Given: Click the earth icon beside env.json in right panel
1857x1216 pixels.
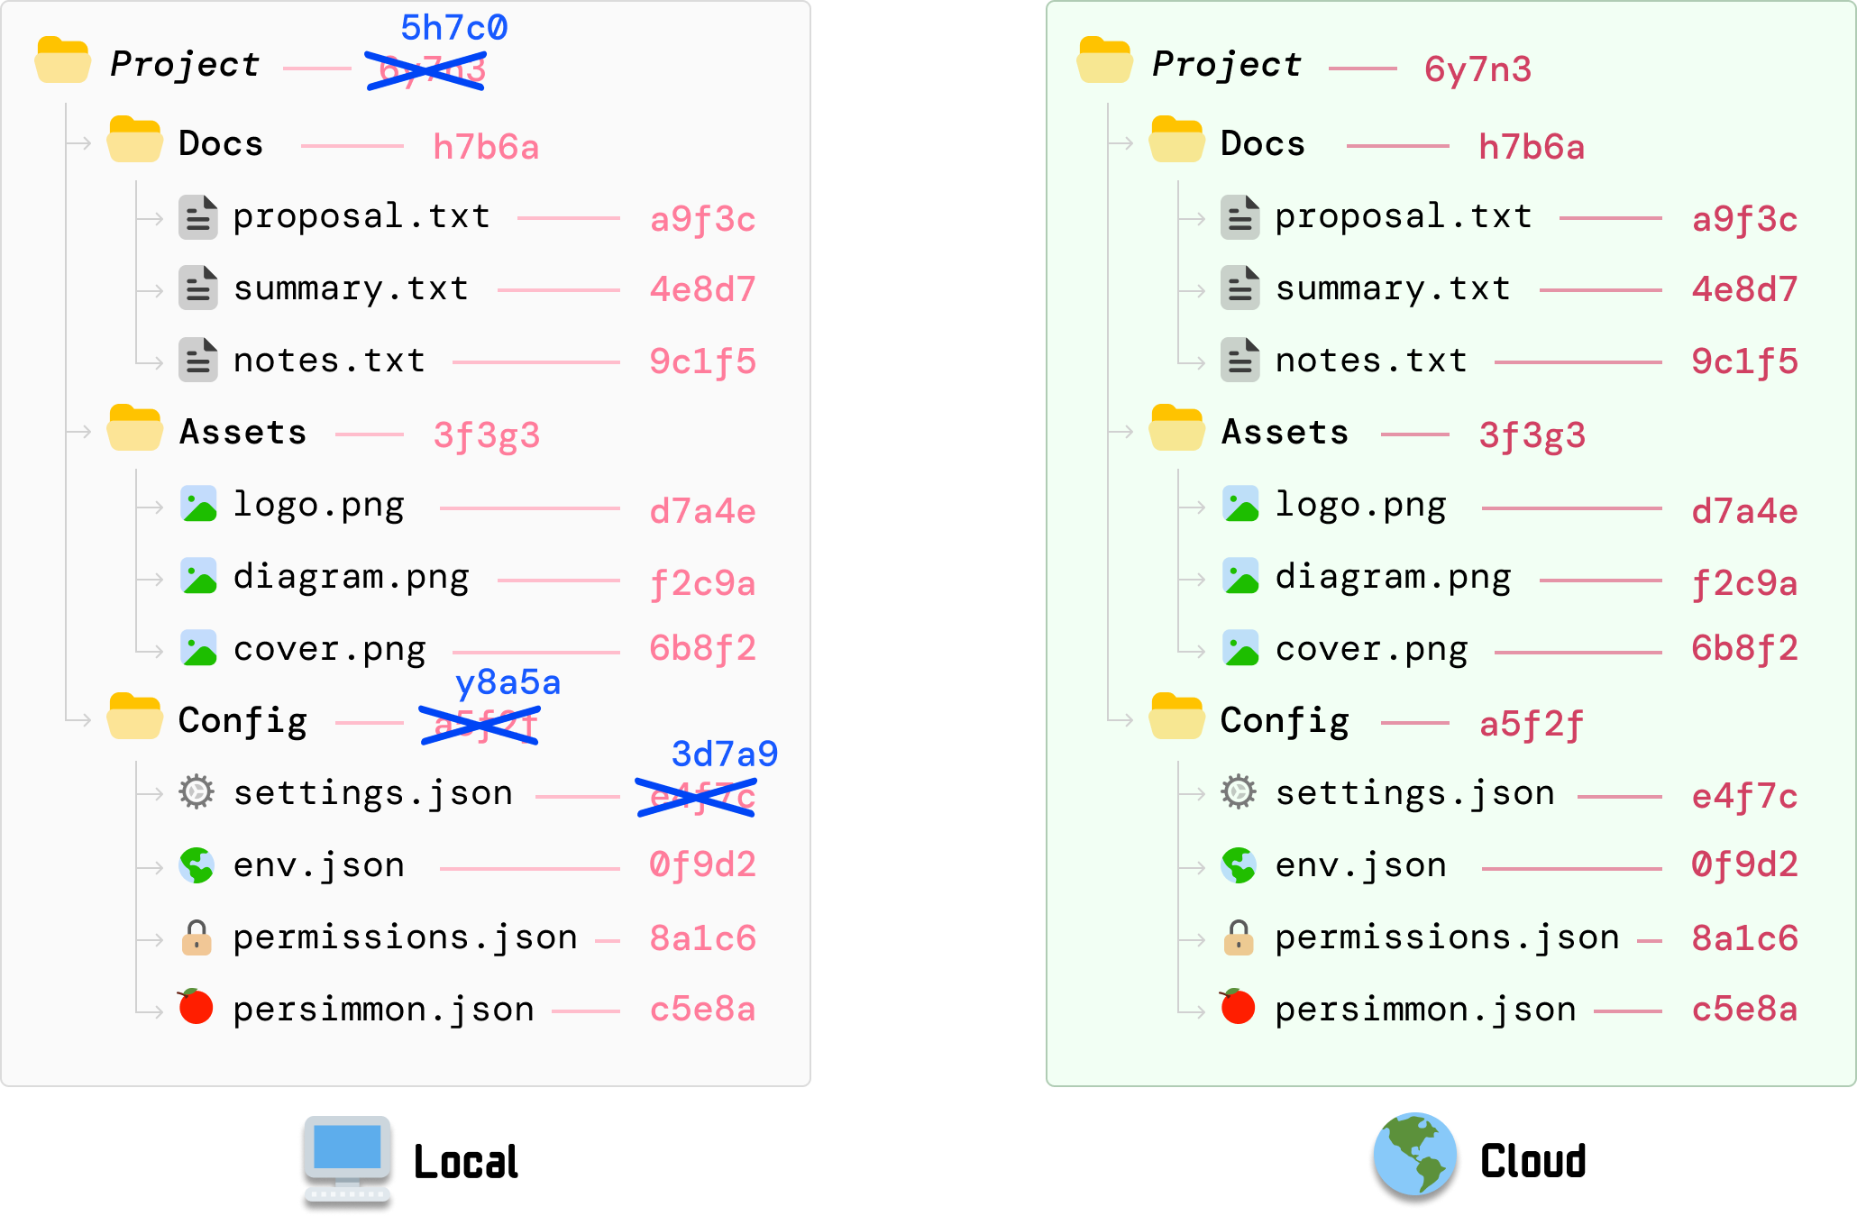Looking at the screenshot, I should point(1239,865).
